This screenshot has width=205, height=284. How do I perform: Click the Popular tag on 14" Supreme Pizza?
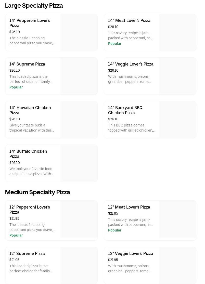16,87
